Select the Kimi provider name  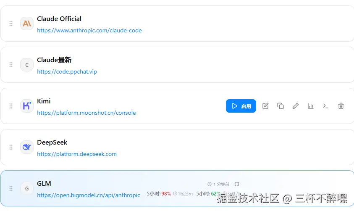click(44, 101)
